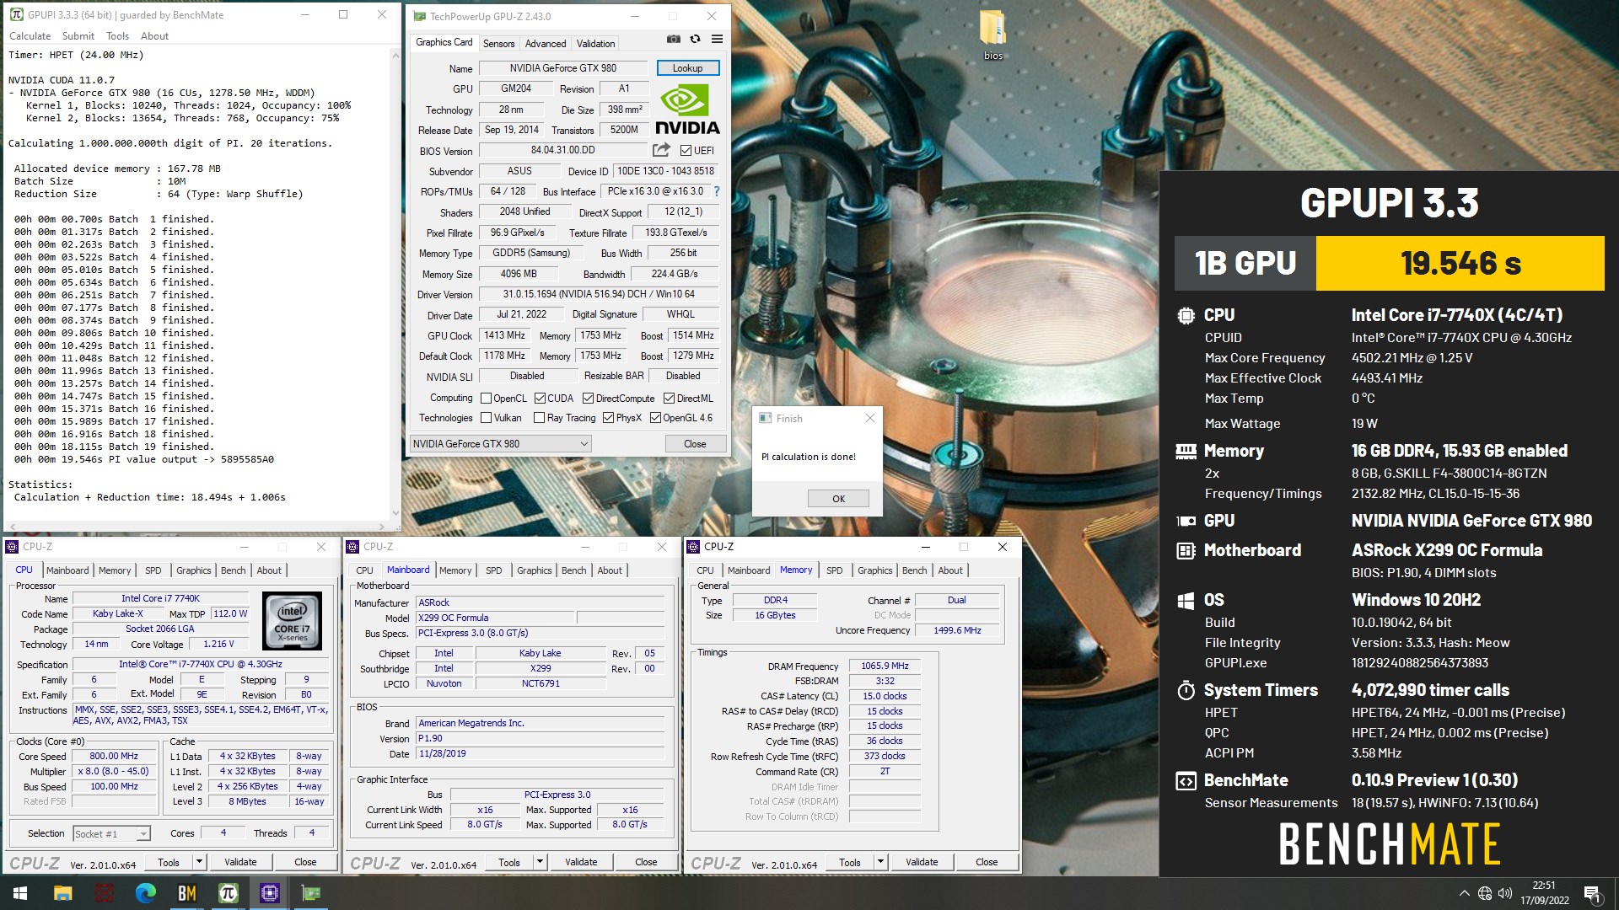Open the bios folder on the desktop
The image size is (1619, 910).
[993, 35]
